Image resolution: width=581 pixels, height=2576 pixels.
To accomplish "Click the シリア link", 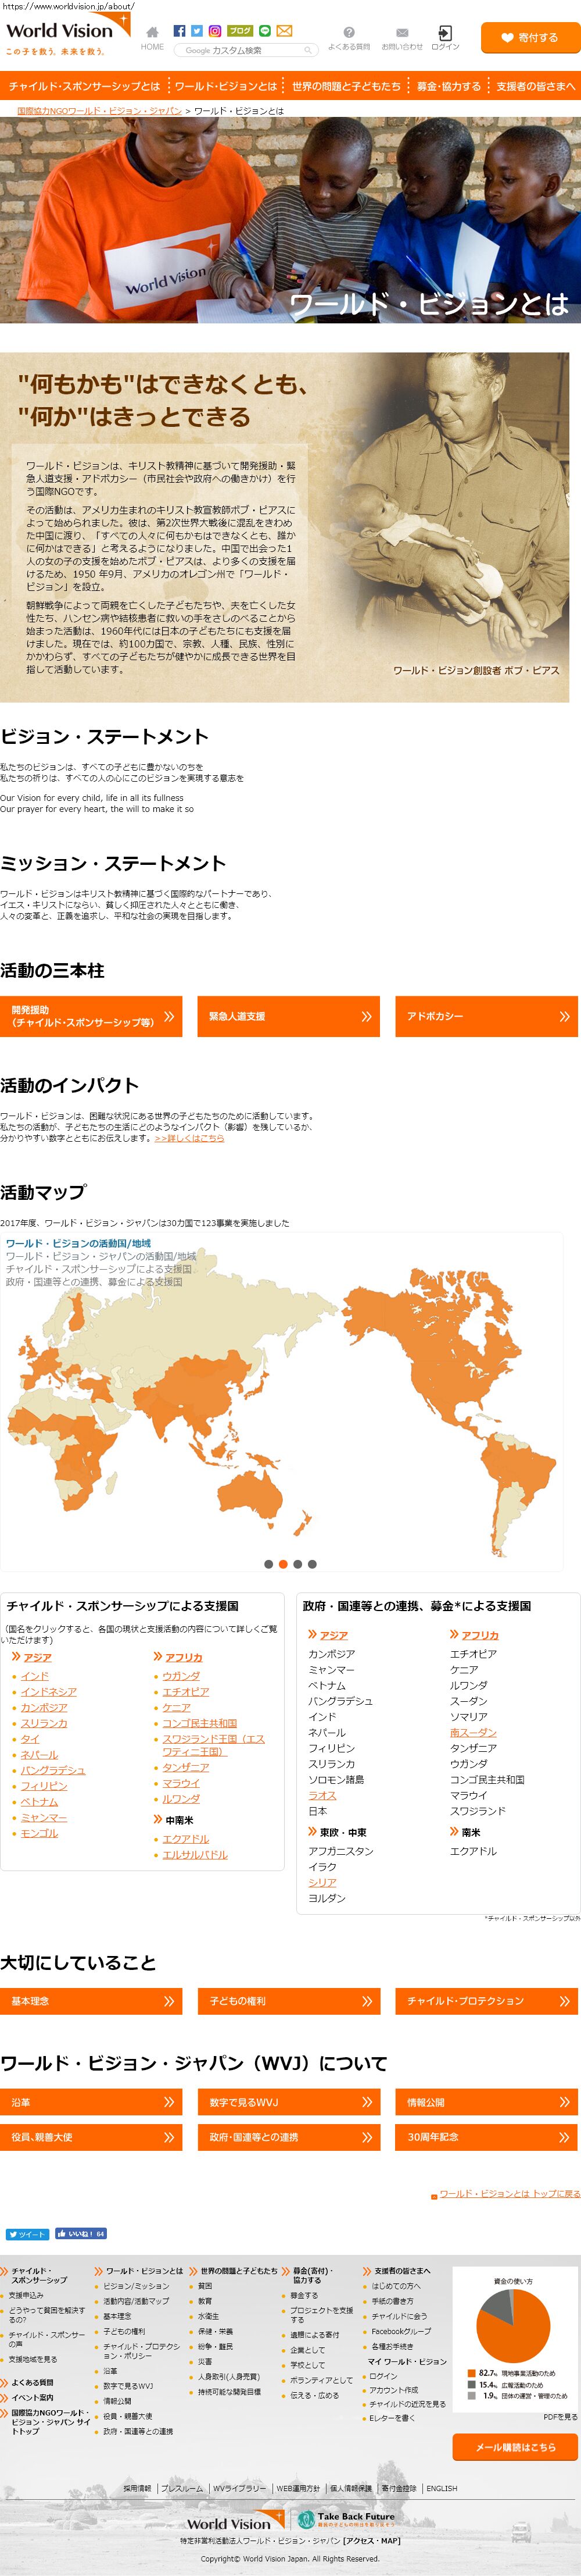I will click(322, 1882).
